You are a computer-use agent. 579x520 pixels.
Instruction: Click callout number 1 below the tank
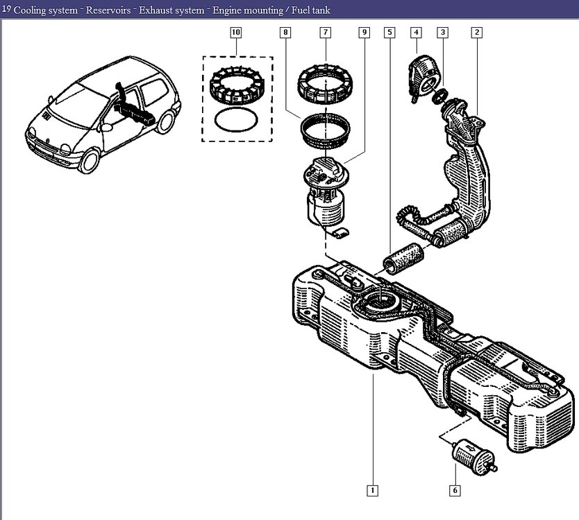pyautogui.click(x=373, y=490)
